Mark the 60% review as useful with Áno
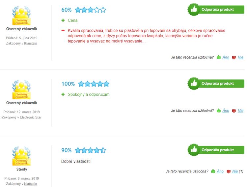This screenshot has width=247, height=187. click(226, 57)
